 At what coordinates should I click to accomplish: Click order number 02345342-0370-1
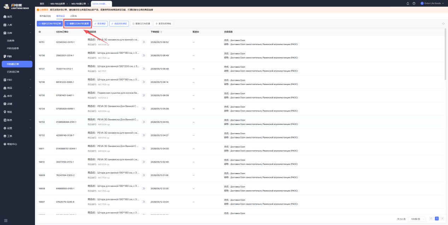tap(65, 42)
